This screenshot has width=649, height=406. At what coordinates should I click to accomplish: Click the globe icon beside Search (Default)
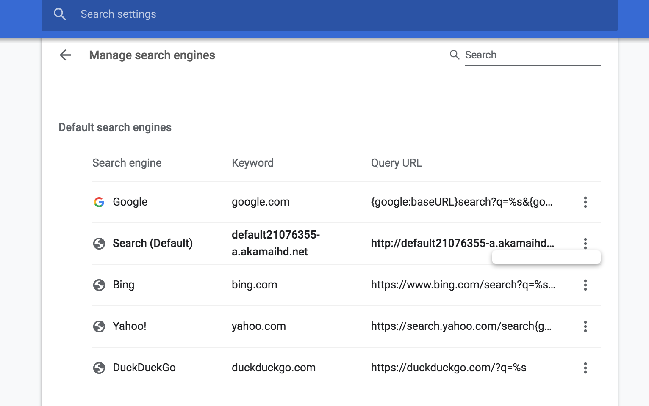(x=99, y=244)
